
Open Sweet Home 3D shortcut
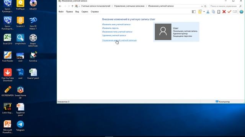click(x=20, y=92)
